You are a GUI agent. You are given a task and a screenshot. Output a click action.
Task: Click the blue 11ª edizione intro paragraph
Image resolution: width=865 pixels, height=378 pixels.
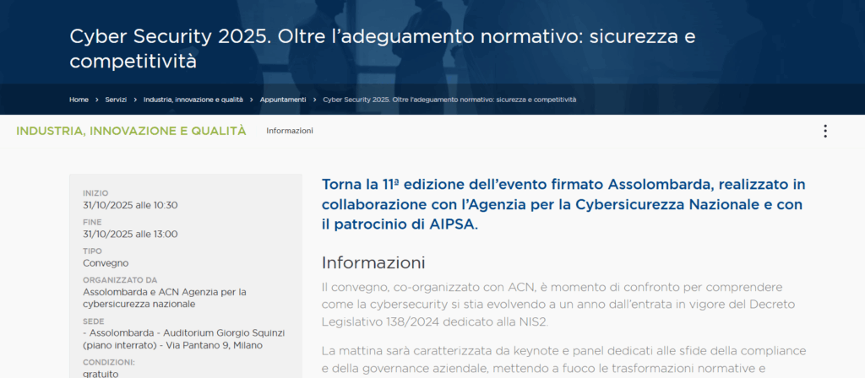pyautogui.click(x=563, y=203)
